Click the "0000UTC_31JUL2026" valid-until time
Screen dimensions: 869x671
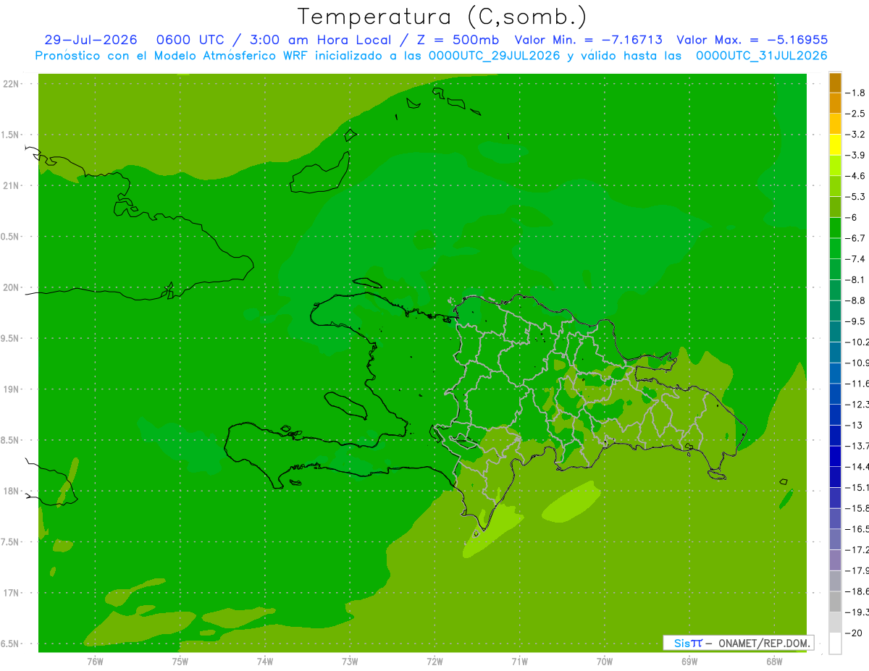point(761,56)
